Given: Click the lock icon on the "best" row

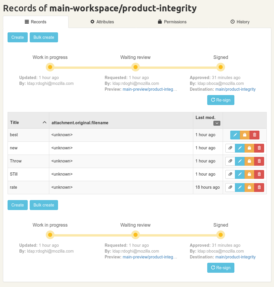Looking at the screenshot, I should tap(245, 135).
